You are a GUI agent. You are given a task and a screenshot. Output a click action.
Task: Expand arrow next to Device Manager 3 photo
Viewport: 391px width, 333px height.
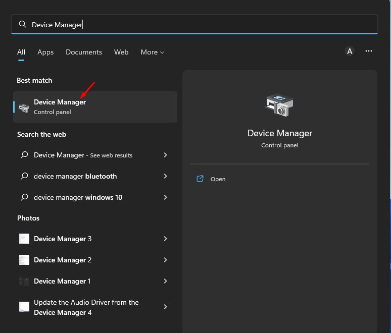(x=165, y=239)
